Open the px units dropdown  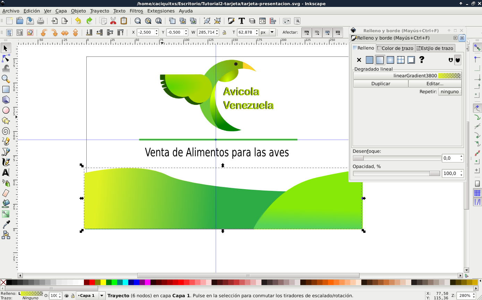267,32
